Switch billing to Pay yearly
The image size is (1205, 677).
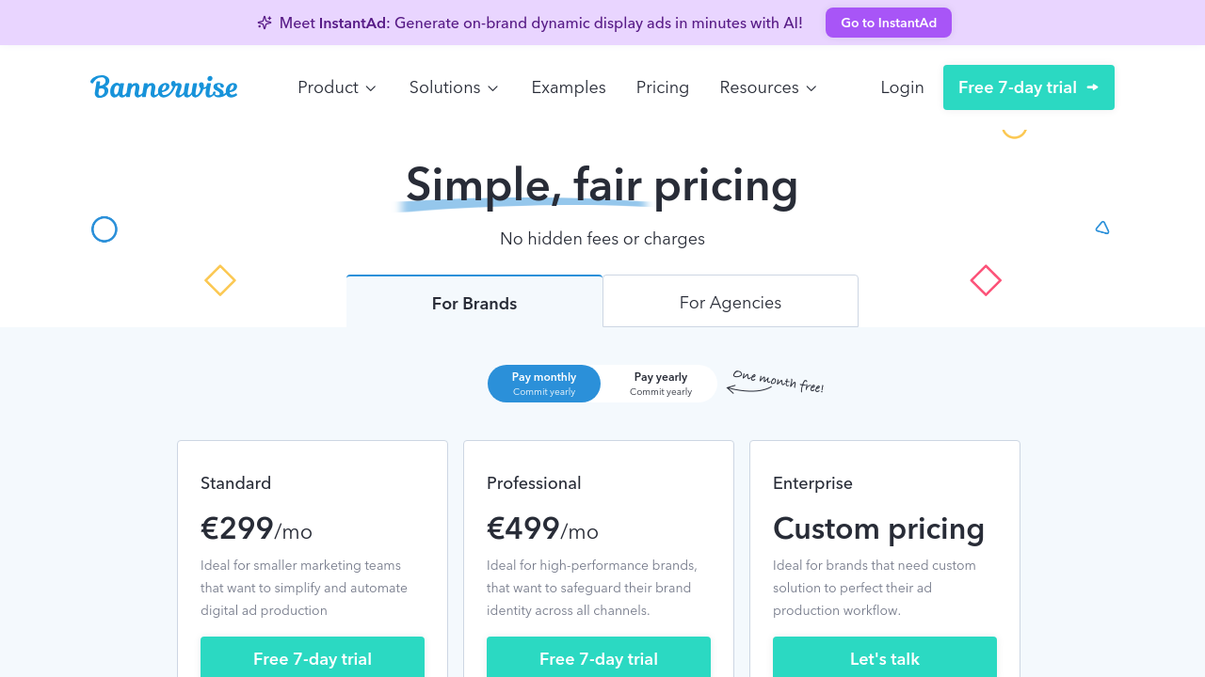point(660,384)
